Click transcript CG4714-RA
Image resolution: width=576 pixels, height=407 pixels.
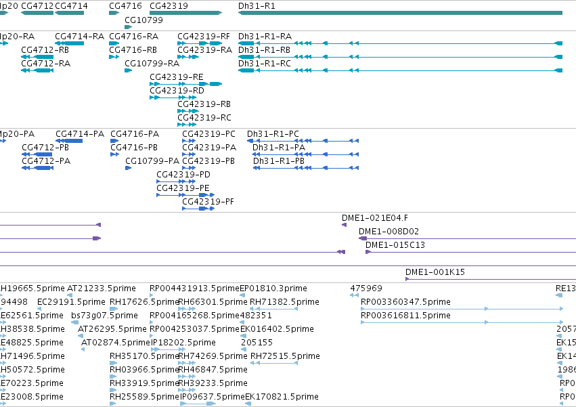tap(69, 43)
